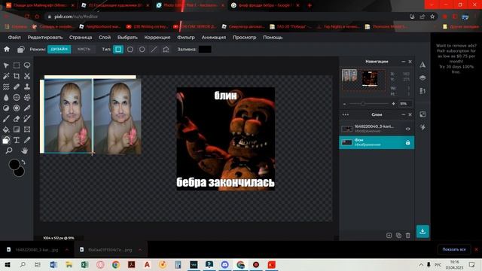
Task: Choose ellipse shape type
Action: 142,49
